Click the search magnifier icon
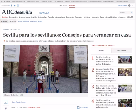Image resolution: width=136 pixels, height=110 pixels. (x=131, y=12)
